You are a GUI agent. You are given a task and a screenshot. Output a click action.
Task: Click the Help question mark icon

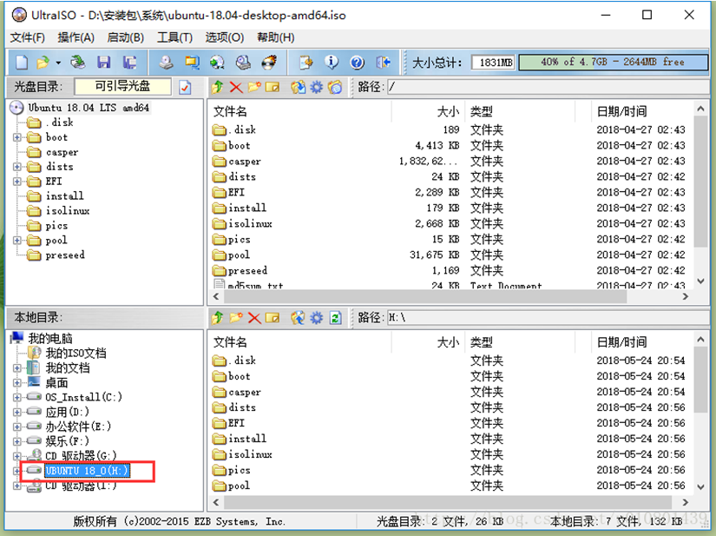(357, 63)
